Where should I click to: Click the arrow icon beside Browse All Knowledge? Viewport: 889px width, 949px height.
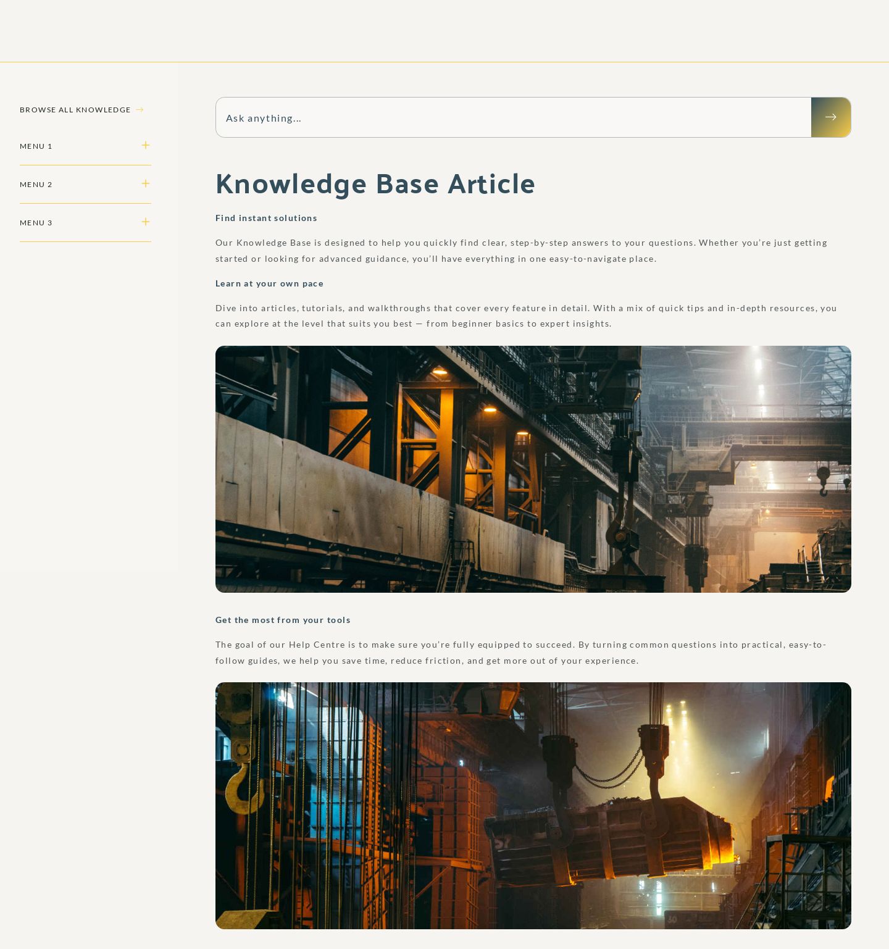(x=140, y=110)
